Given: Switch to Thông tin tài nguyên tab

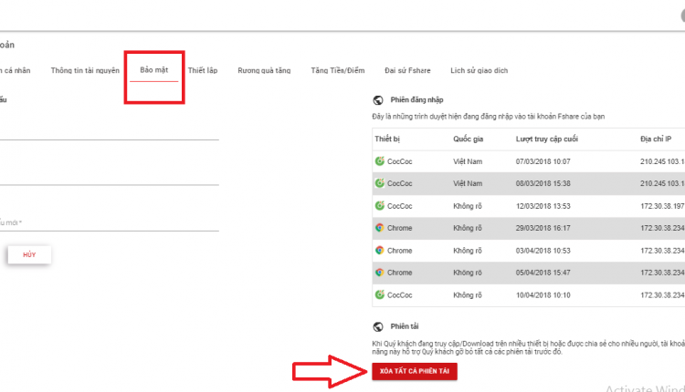Looking at the screenshot, I should pos(85,70).
